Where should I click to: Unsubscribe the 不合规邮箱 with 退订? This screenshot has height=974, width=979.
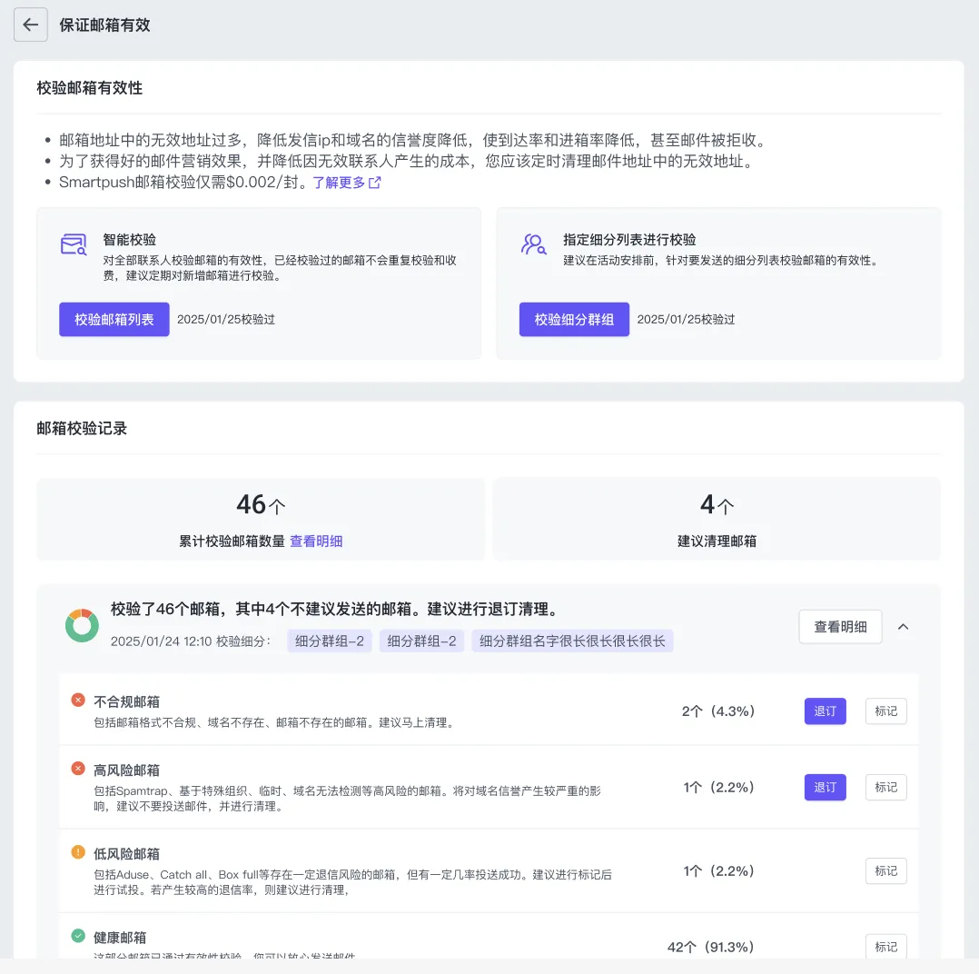point(825,711)
